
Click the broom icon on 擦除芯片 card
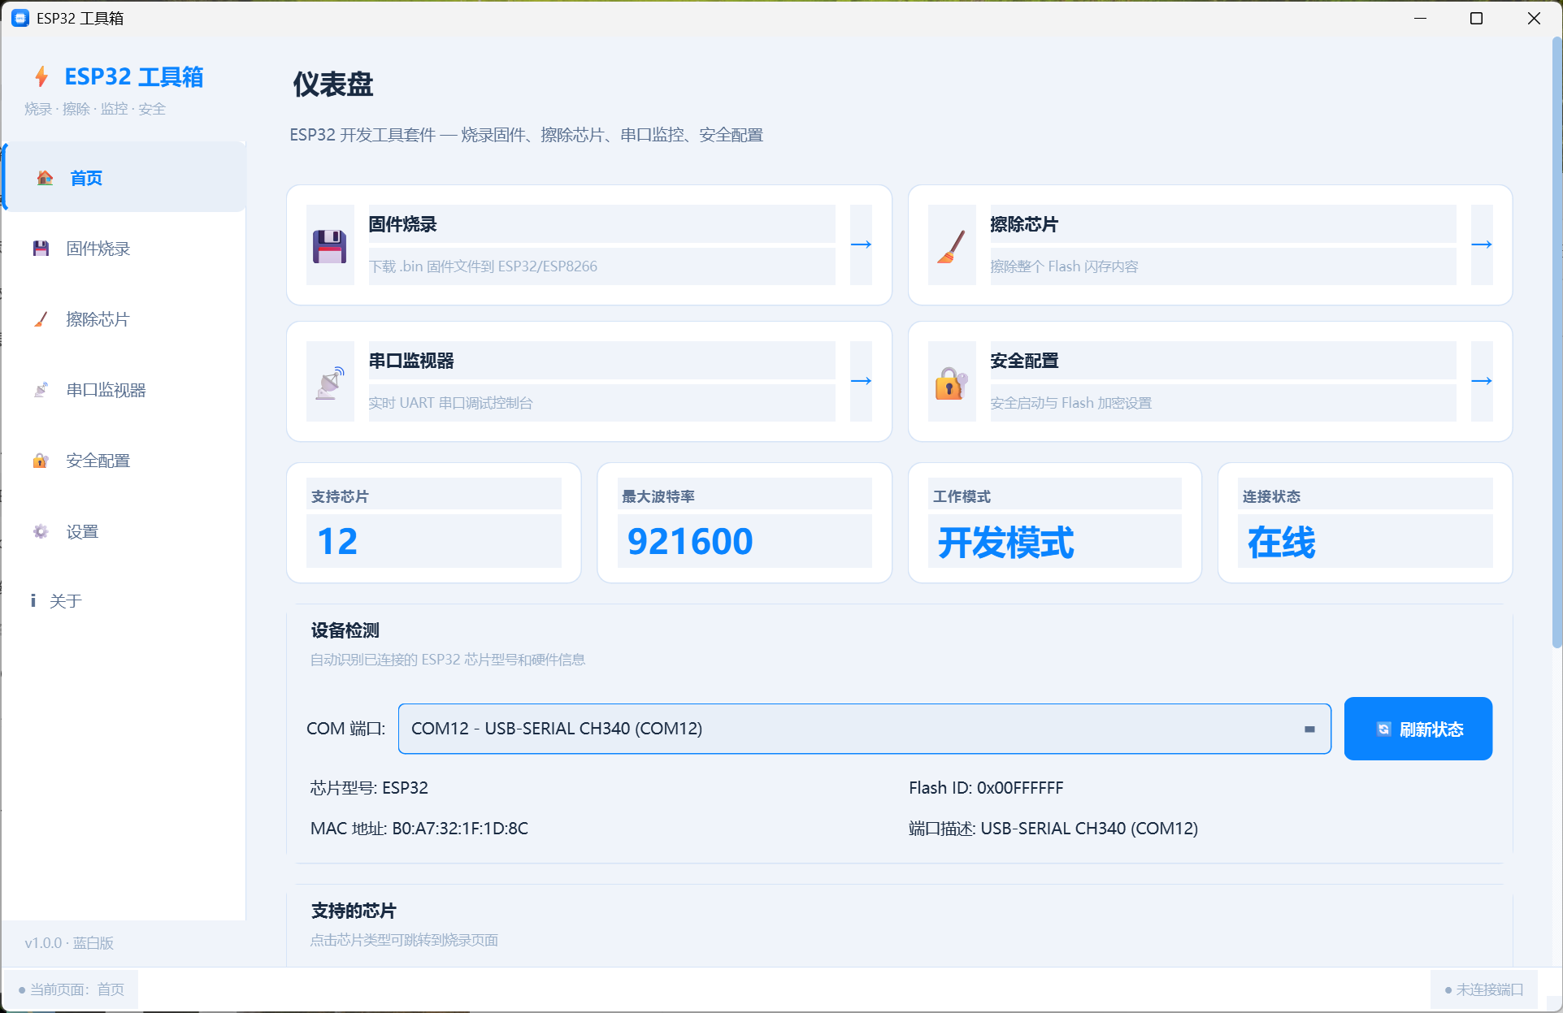click(951, 246)
